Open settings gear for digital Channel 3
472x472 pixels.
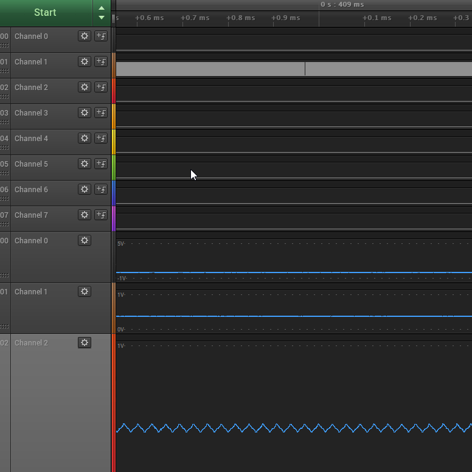[x=85, y=113]
